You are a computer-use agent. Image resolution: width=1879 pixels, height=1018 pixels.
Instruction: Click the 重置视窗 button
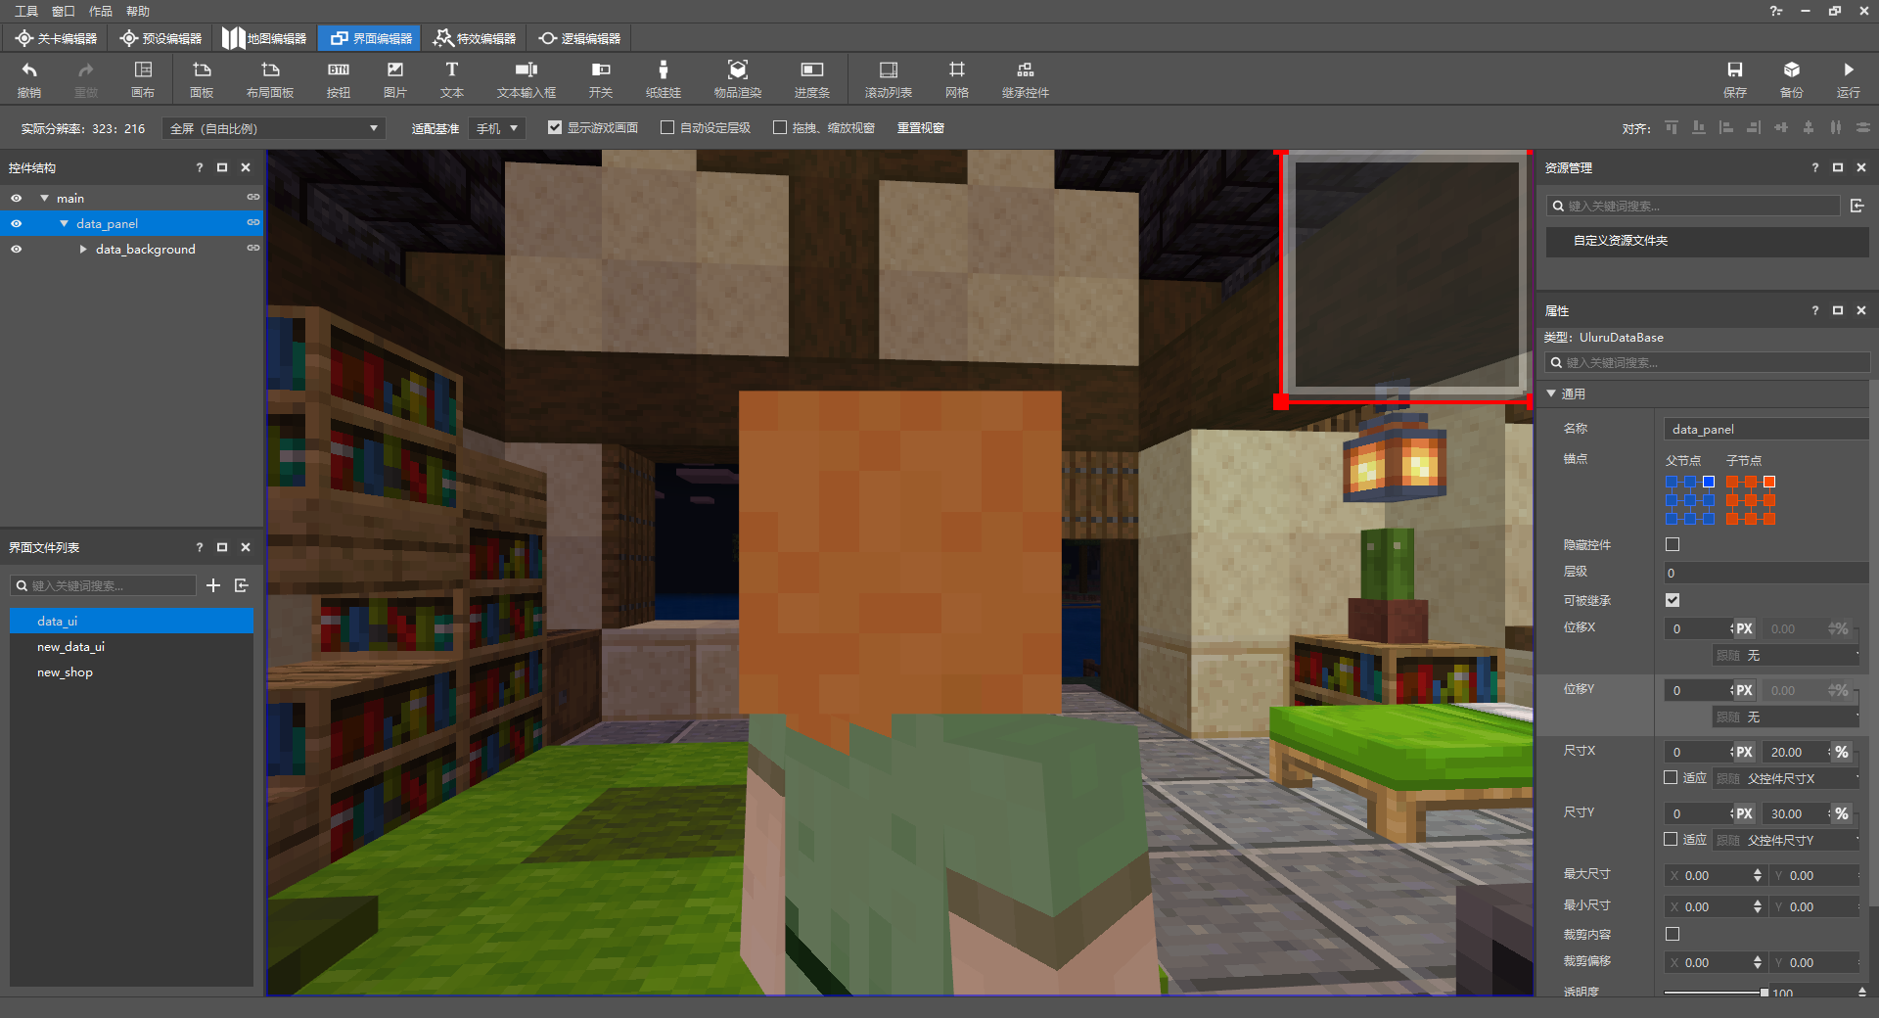pyautogui.click(x=921, y=127)
